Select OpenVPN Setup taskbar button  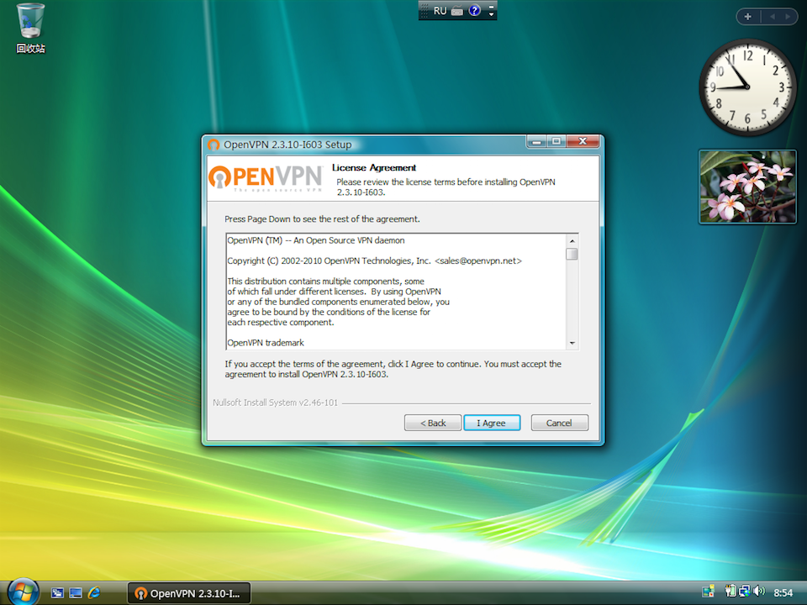[188, 593]
